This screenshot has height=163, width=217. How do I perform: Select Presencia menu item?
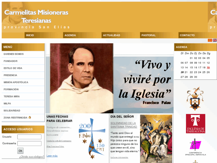(x=23, y=75)
